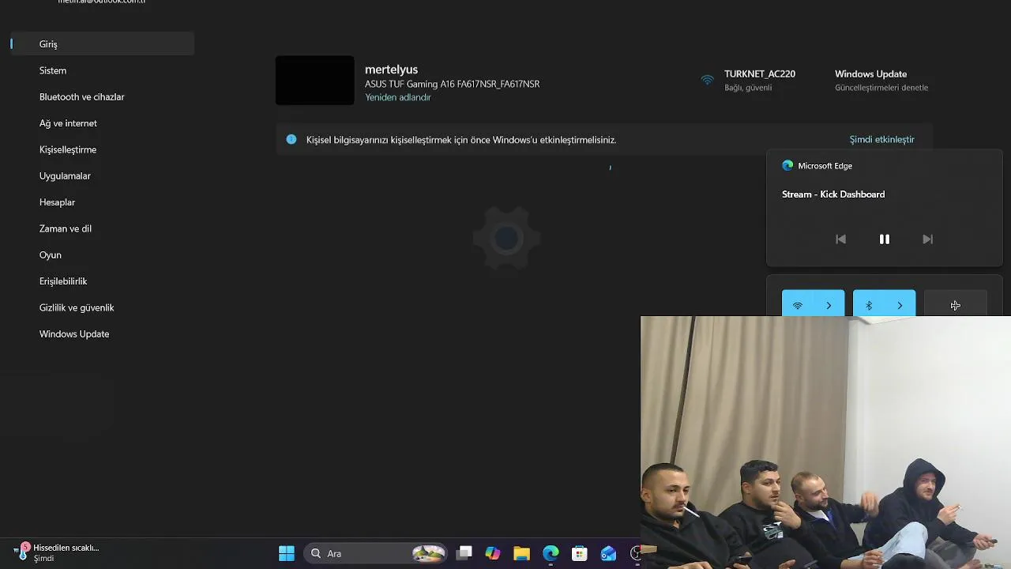The width and height of the screenshot is (1011, 569).
Task: Click Yeniden adlandır link
Action: coord(398,97)
